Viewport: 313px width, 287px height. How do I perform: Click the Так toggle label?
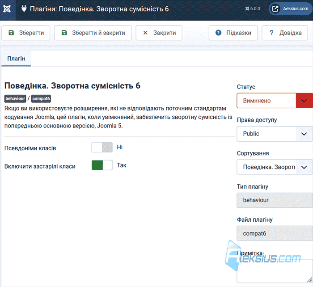[122, 165]
